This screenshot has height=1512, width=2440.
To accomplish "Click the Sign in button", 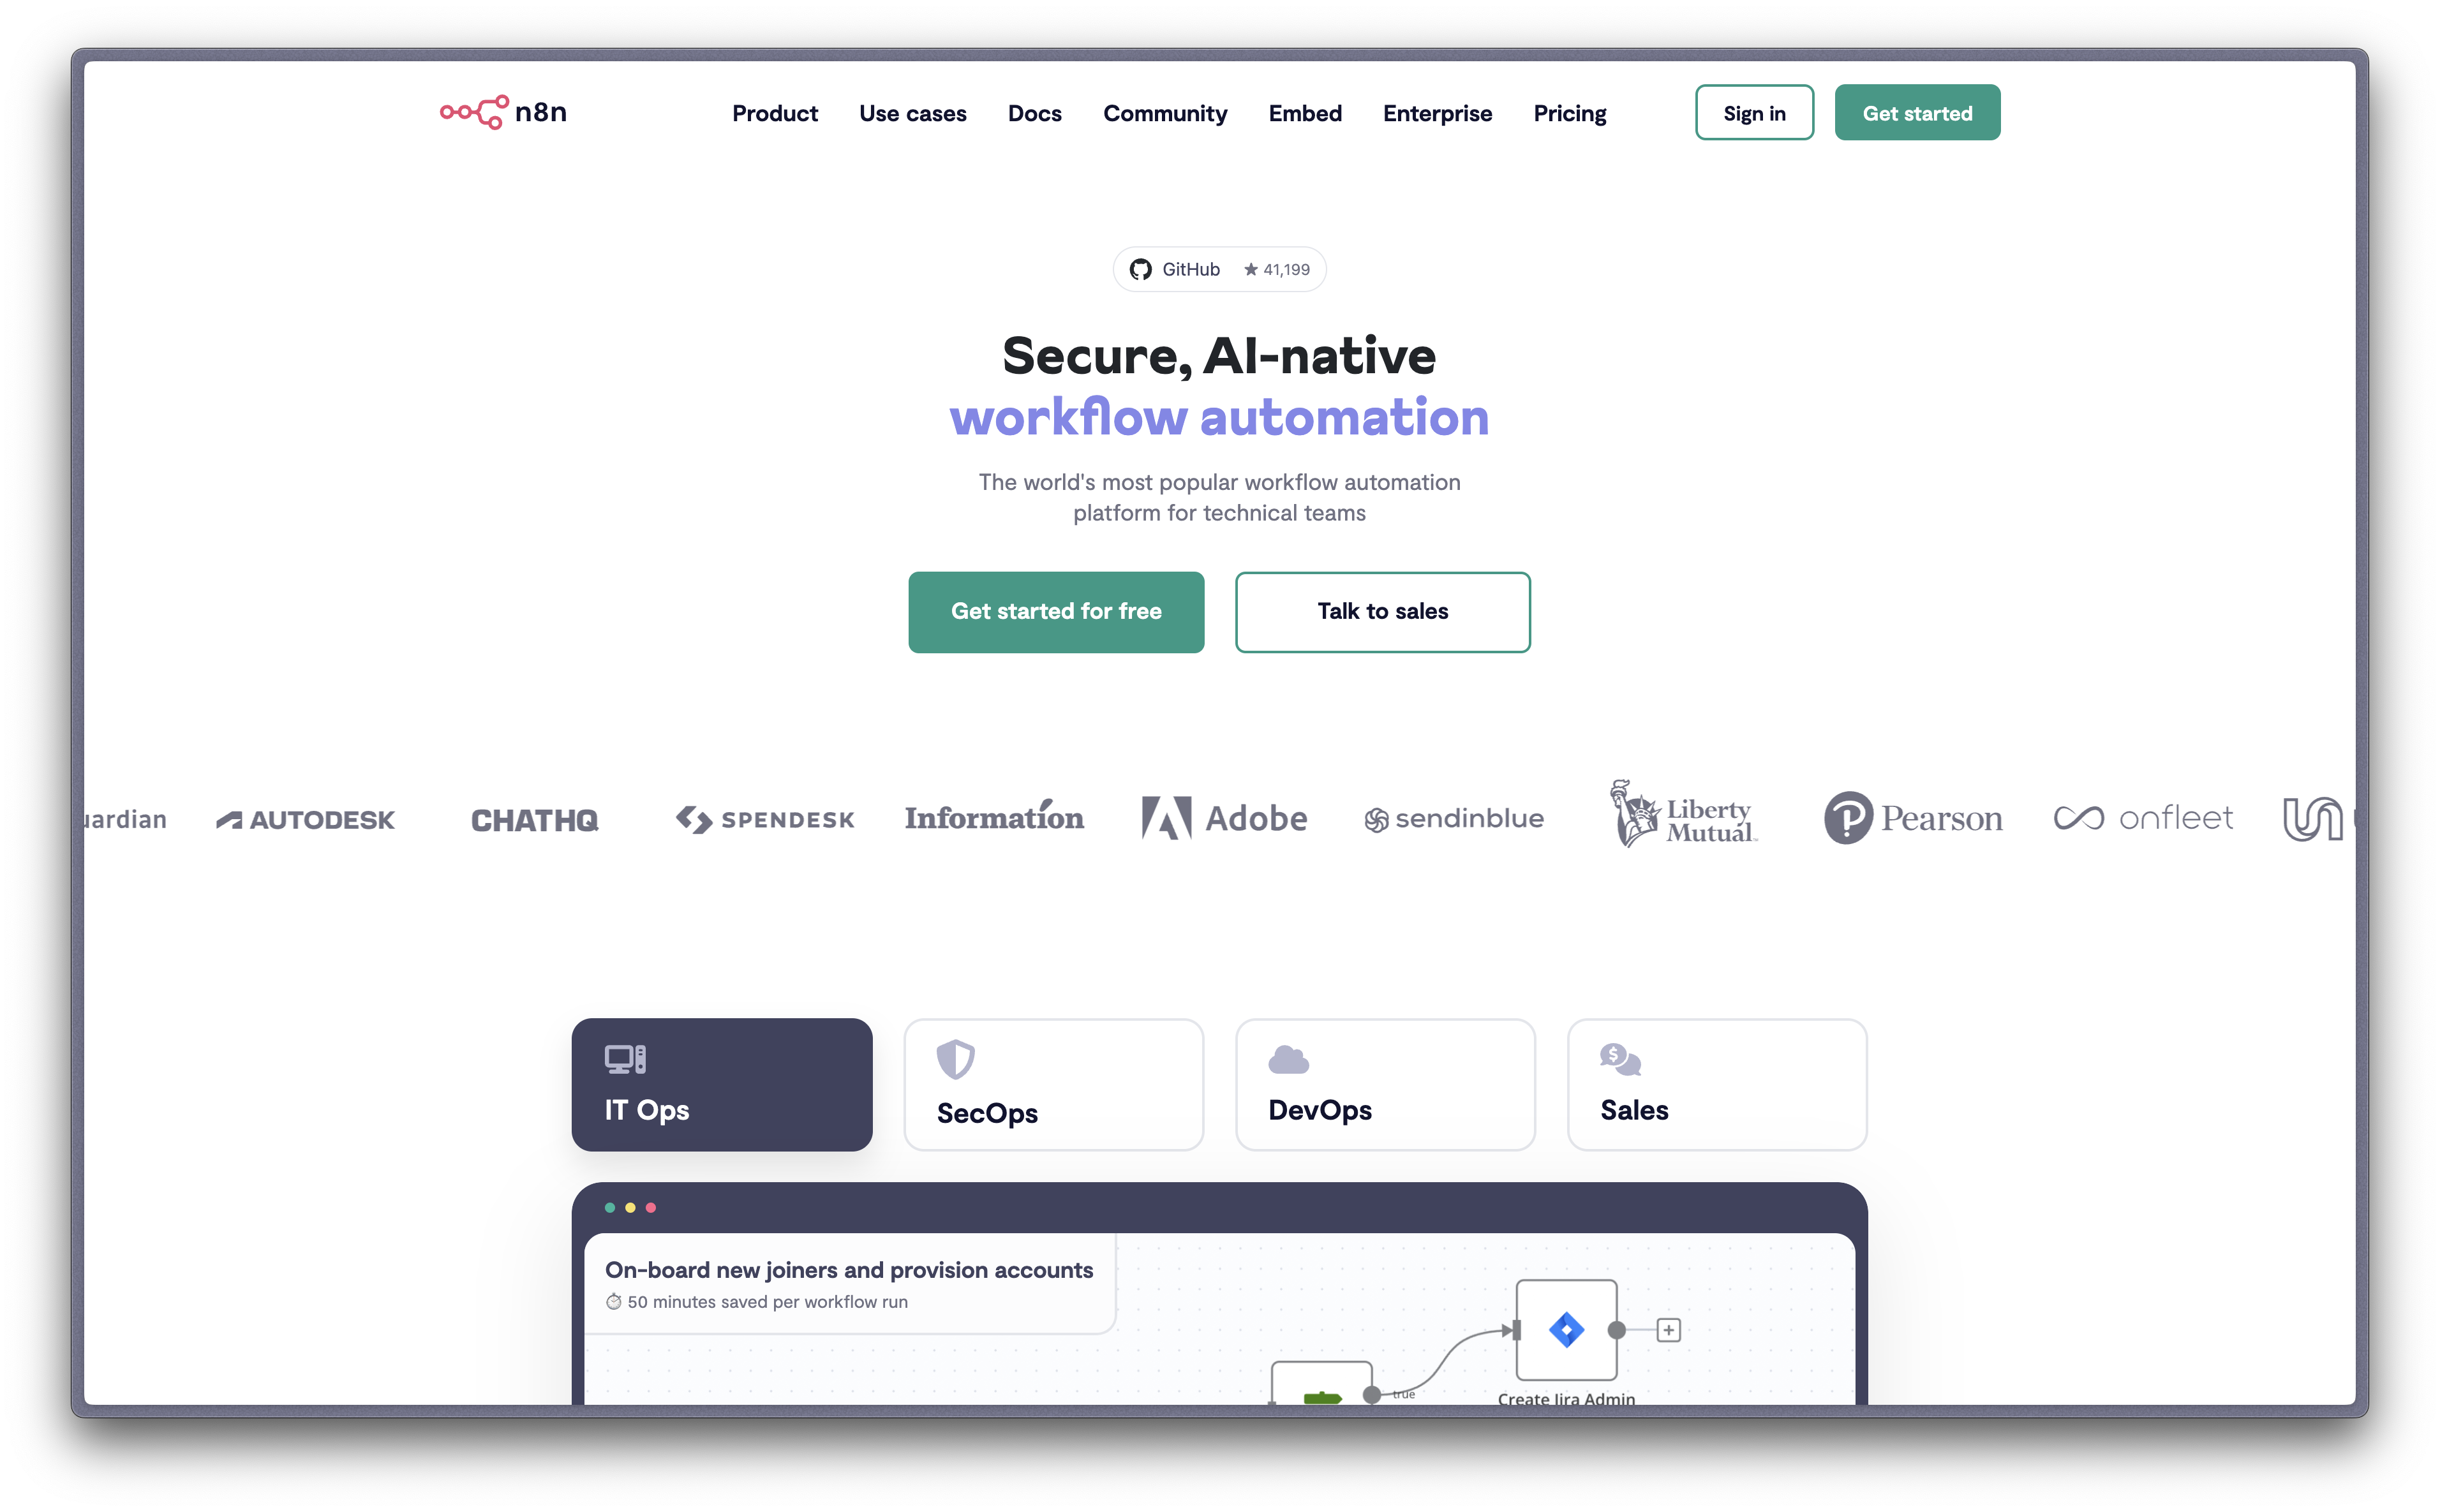I will point(1754,113).
